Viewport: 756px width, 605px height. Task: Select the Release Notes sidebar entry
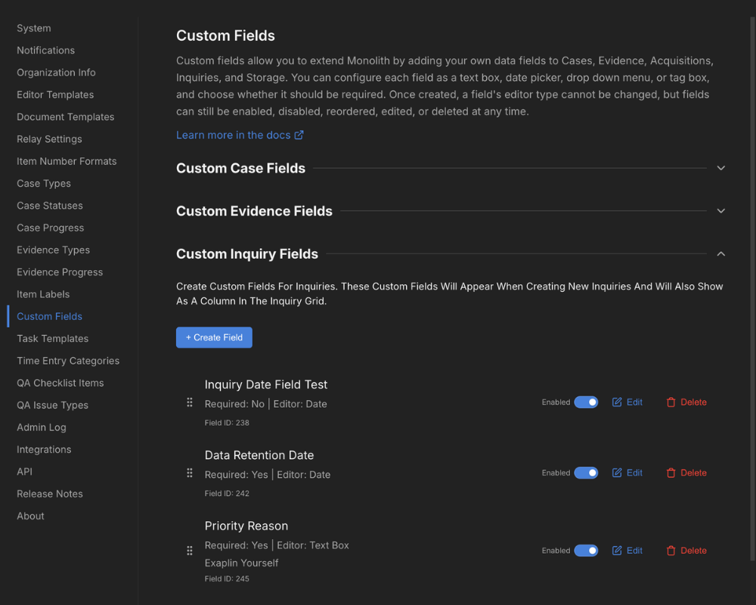coord(49,493)
